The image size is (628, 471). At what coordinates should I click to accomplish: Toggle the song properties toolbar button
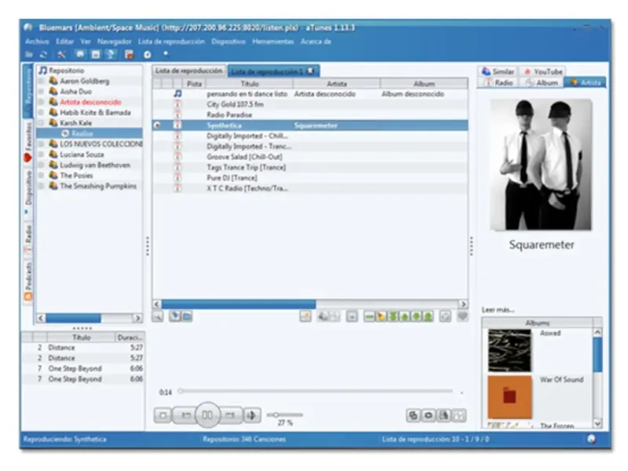coord(96,54)
